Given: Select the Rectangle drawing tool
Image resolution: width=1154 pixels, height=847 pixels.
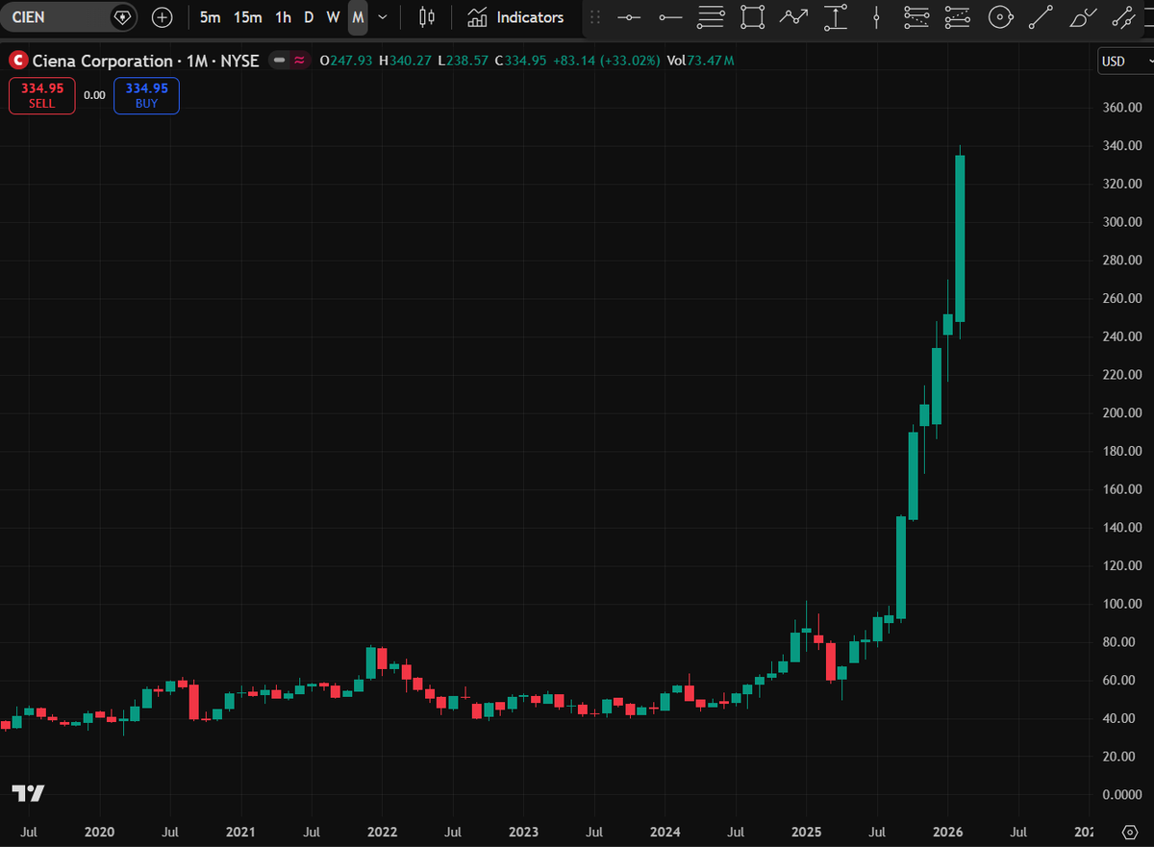Looking at the screenshot, I should click(751, 16).
